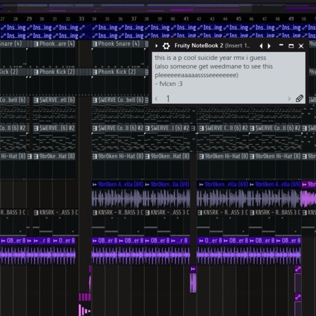The height and width of the screenshot is (316, 316).
Task: Click the NoteBook page number 1
Action: point(168,99)
